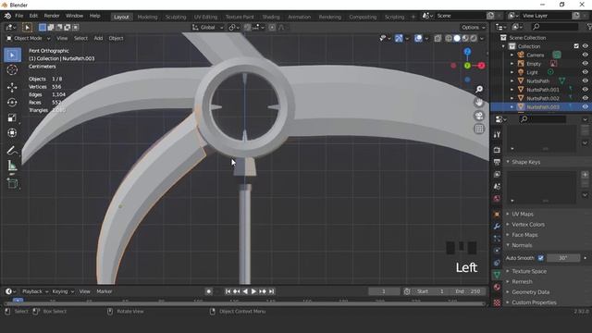Open the Scene properties tab
The width and height of the screenshot is (592, 333).
pyautogui.click(x=497, y=186)
